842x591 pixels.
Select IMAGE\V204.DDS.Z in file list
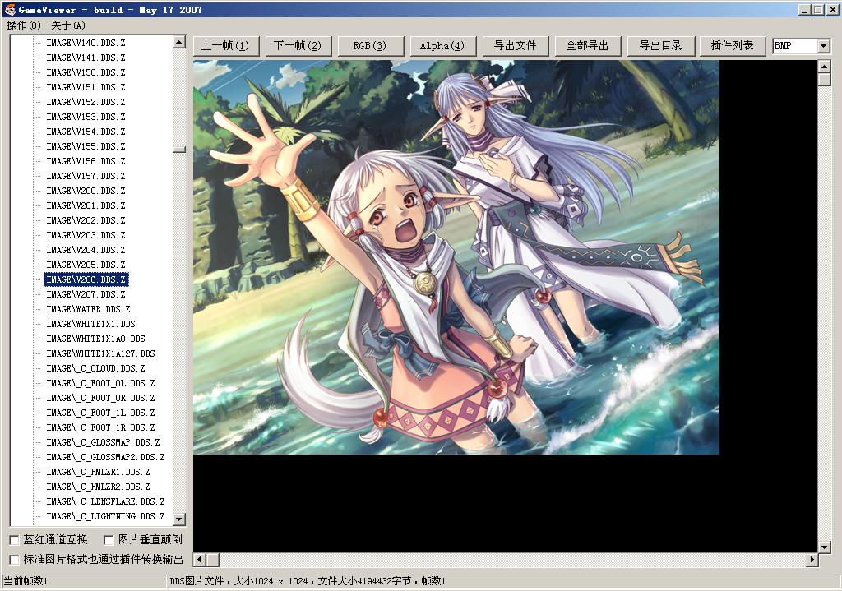tap(86, 250)
